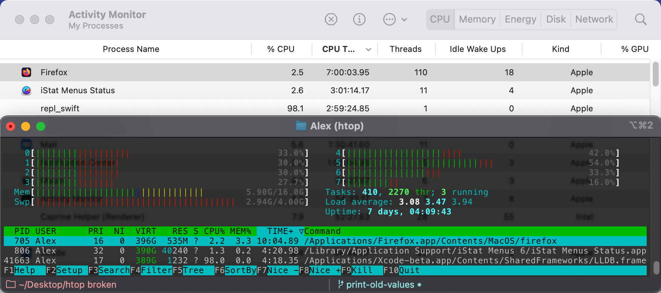Click the htop terminal vertical scrollbar
Image resolution: width=661 pixels, height=293 pixels.
[656, 268]
